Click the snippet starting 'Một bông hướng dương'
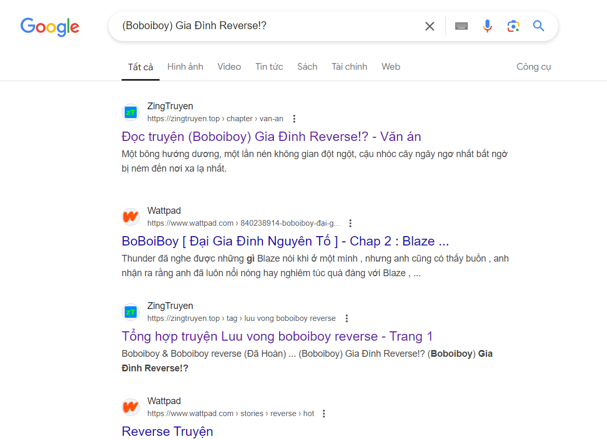 (x=315, y=161)
